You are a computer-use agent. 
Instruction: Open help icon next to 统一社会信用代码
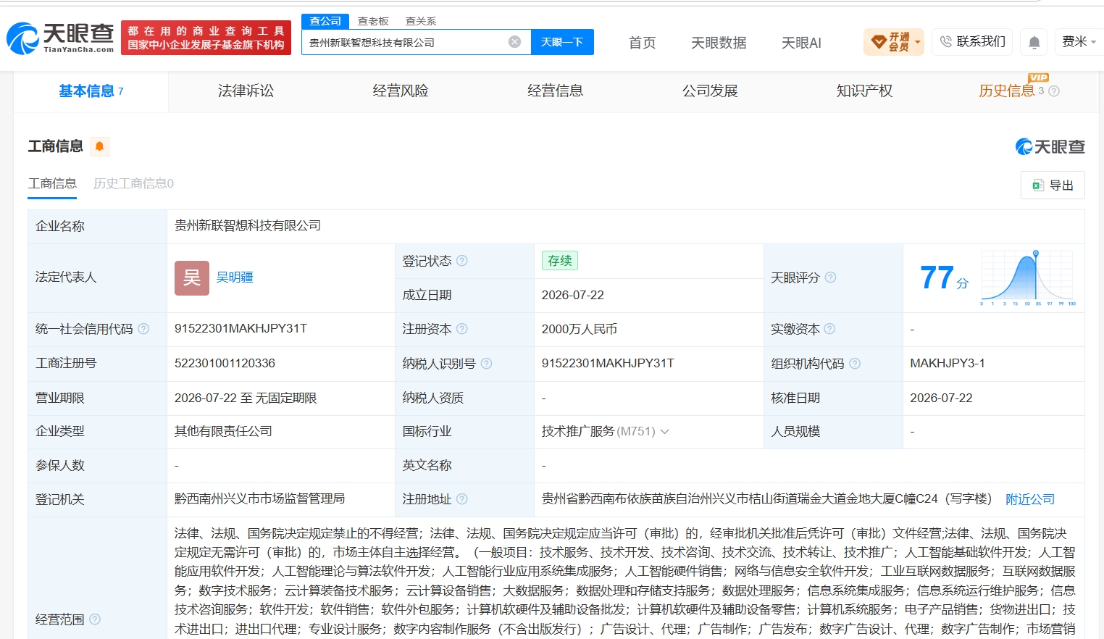coord(143,329)
